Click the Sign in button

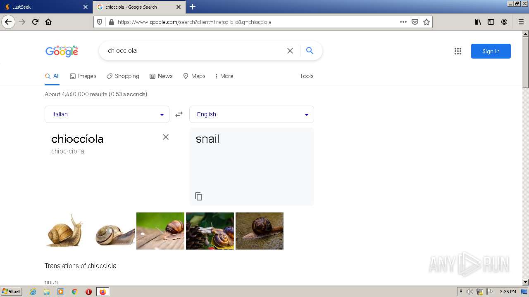(491, 51)
